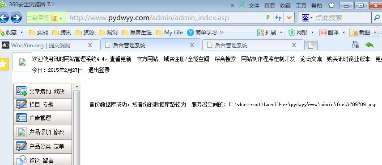This screenshot has width=382, height=165.
Task: Click the magnifier search button
Action: [377, 18]
